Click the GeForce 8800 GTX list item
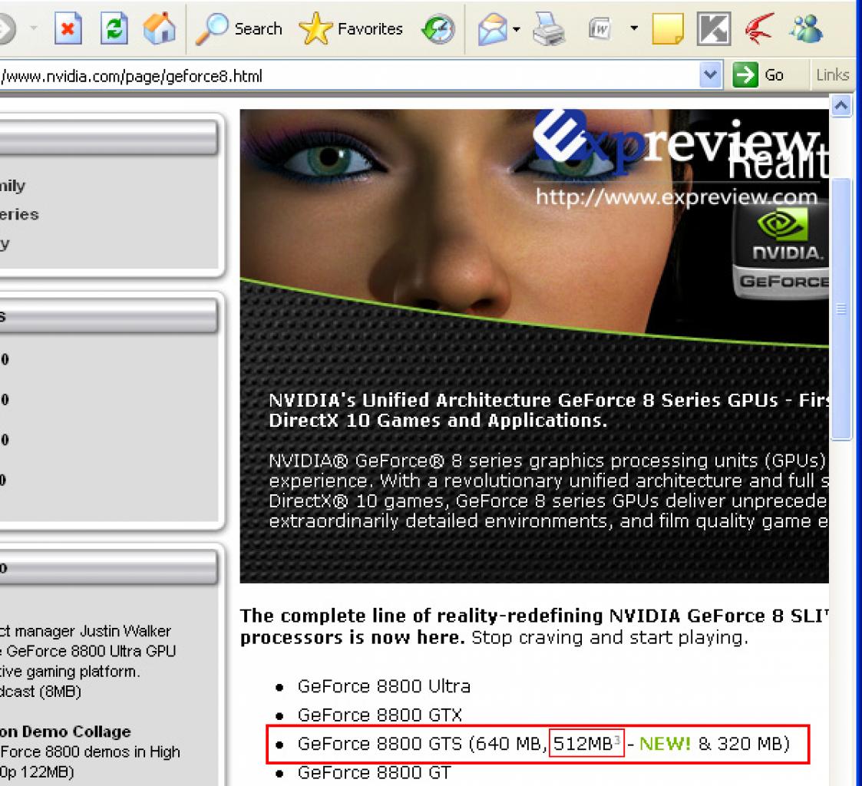 379,715
